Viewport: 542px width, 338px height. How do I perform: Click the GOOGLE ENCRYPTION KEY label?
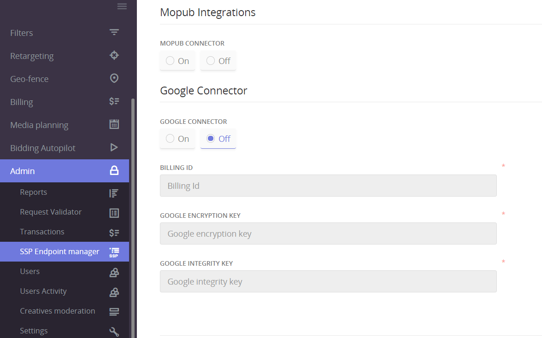pos(200,216)
